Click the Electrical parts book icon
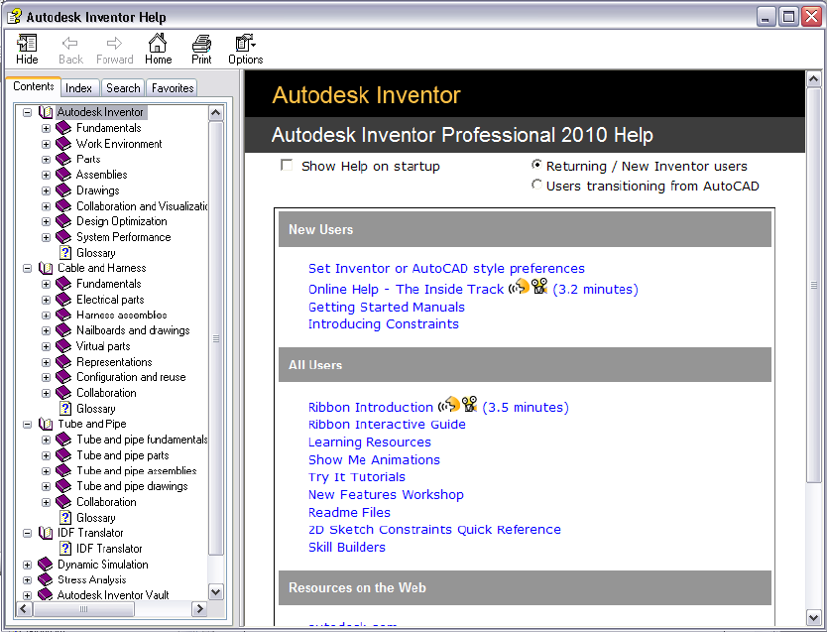Viewport: 827px width, 632px height. tap(63, 300)
